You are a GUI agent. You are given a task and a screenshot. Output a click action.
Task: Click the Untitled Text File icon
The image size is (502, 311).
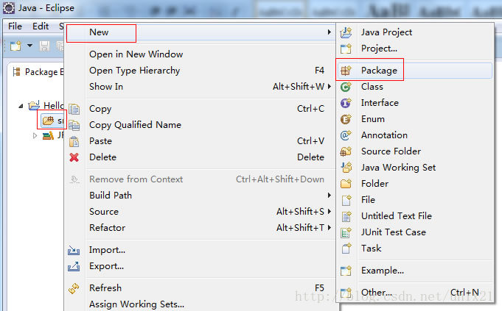coord(346,216)
